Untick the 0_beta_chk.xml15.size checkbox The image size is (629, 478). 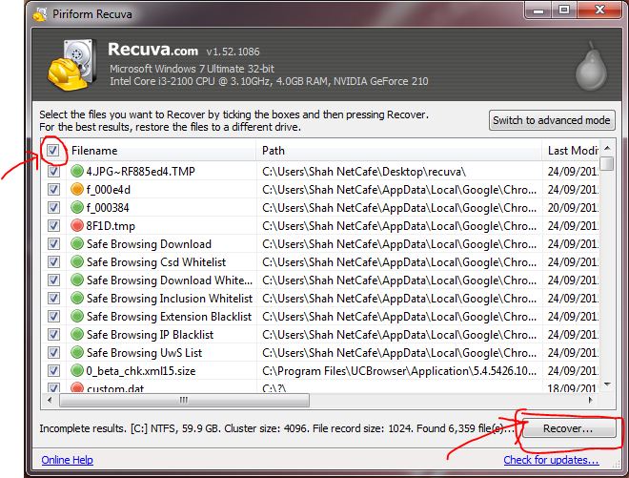(53, 371)
